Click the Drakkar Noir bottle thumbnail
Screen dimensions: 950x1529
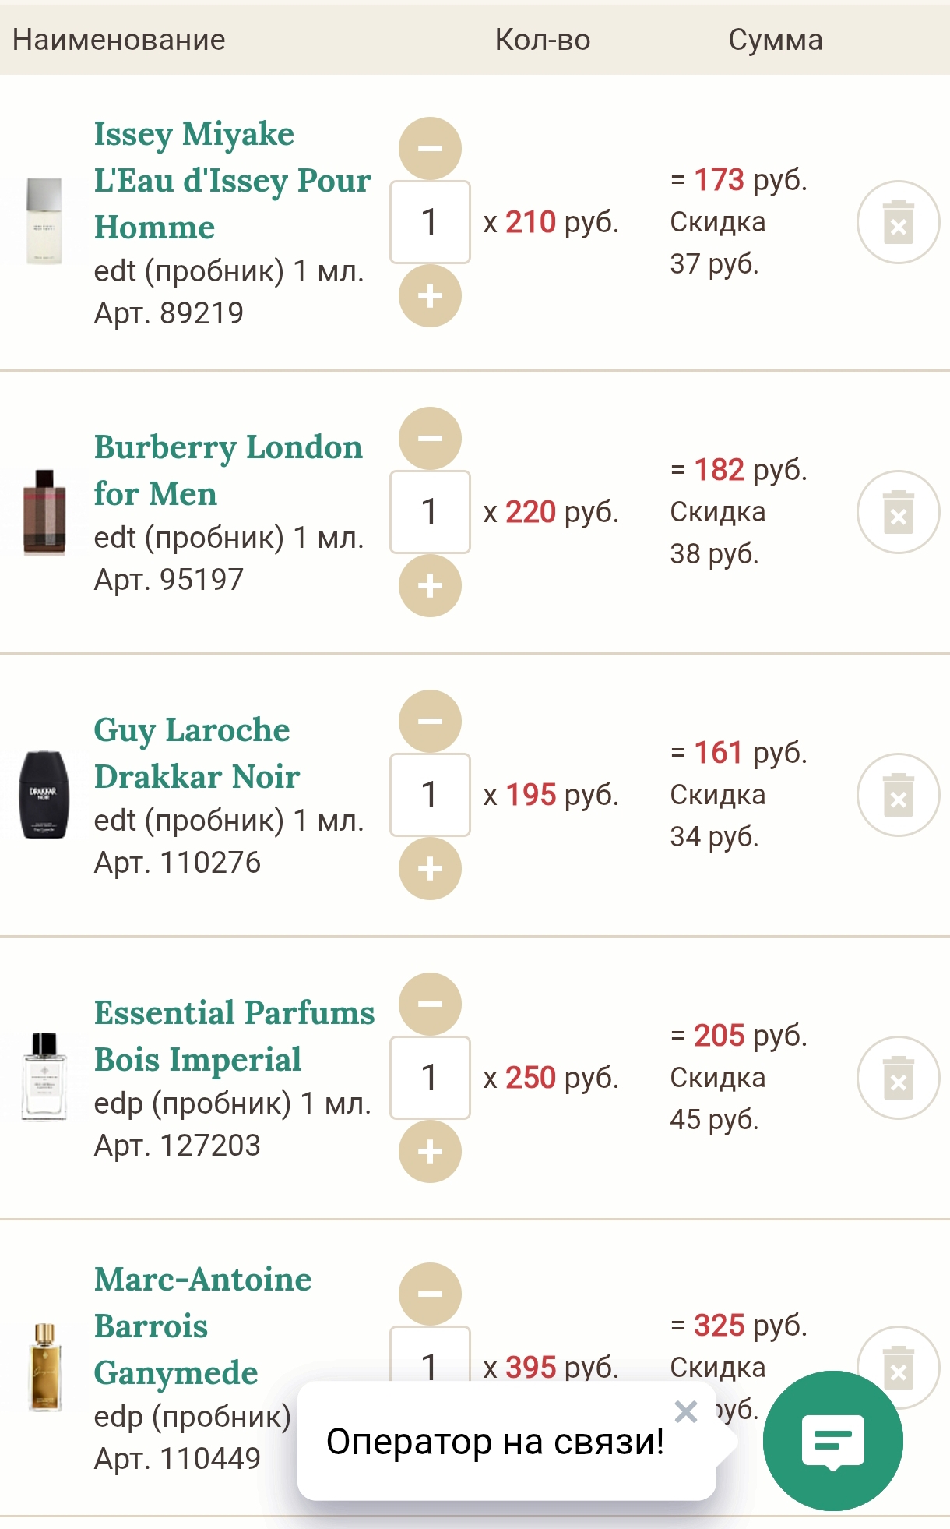coord(44,795)
